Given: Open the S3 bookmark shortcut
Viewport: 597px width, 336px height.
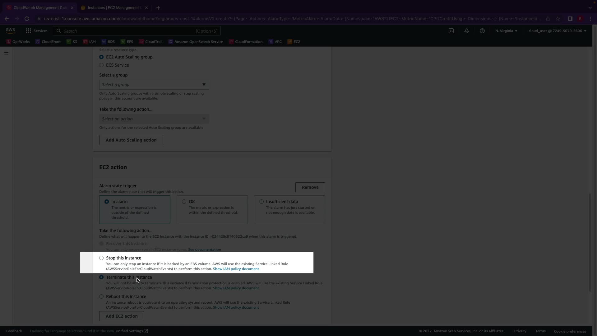Looking at the screenshot, I should pos(72,42).
